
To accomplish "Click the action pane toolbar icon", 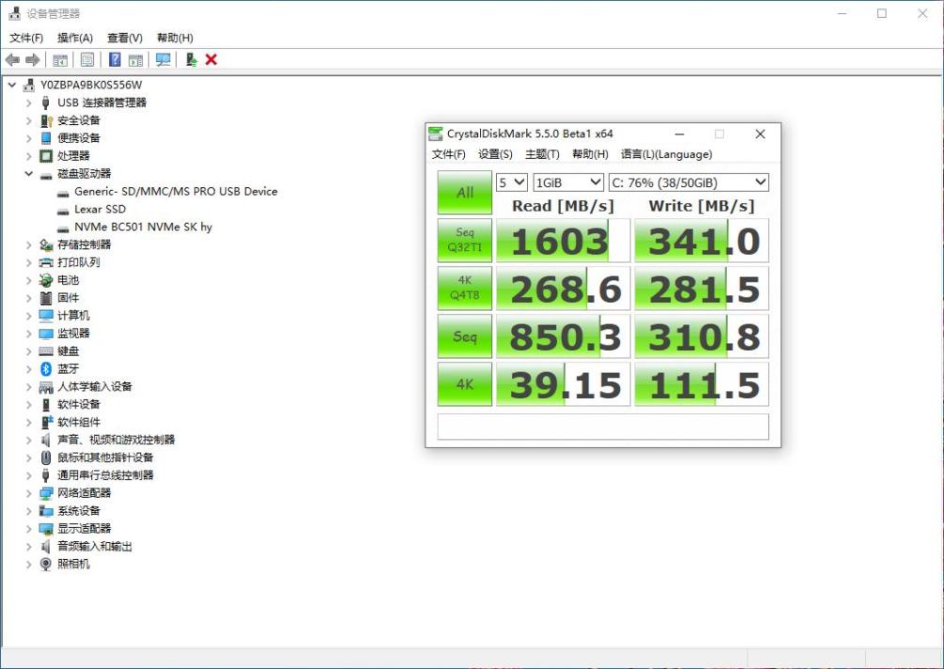I will pos(136,59).
